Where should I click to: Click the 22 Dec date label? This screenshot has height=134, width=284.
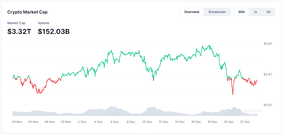tap(245, 122)
